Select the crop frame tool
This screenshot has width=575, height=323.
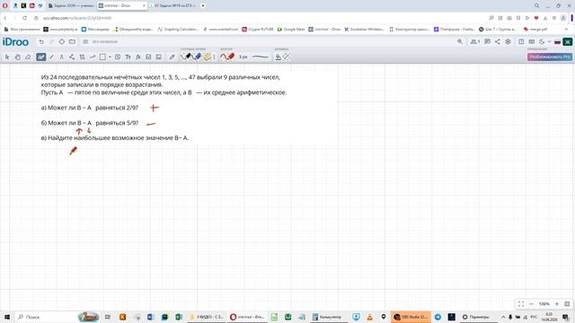click(x=82, y=57)
